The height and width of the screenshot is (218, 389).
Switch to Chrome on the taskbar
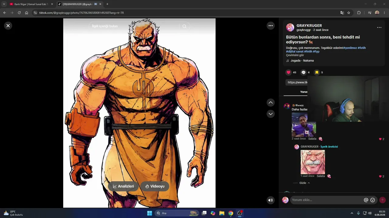tap(231, 213)
